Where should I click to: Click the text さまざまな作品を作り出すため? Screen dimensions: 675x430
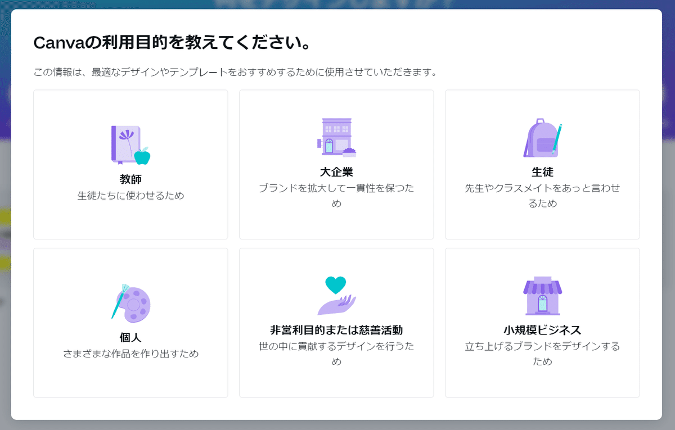(130, 354)
